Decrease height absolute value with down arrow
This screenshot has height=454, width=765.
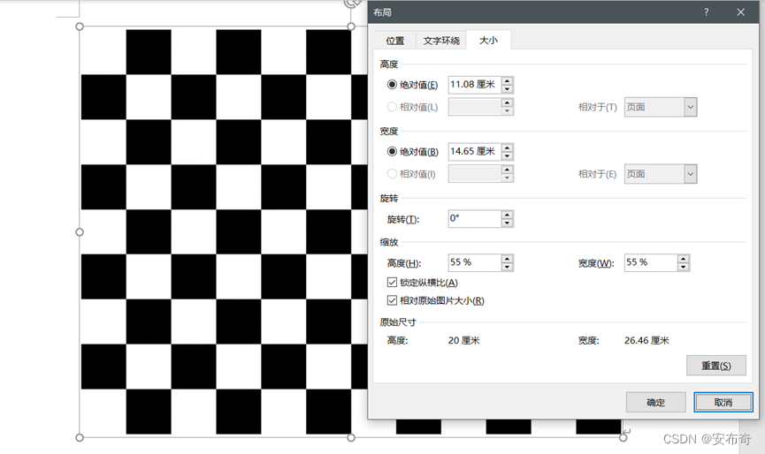point(508,88)
